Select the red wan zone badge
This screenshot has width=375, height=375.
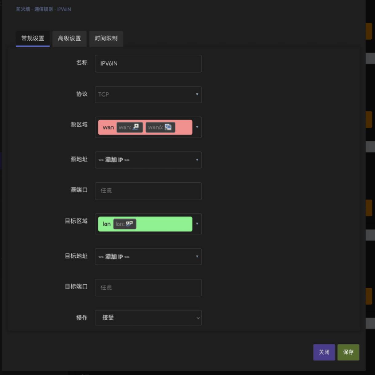coord(145,127)
